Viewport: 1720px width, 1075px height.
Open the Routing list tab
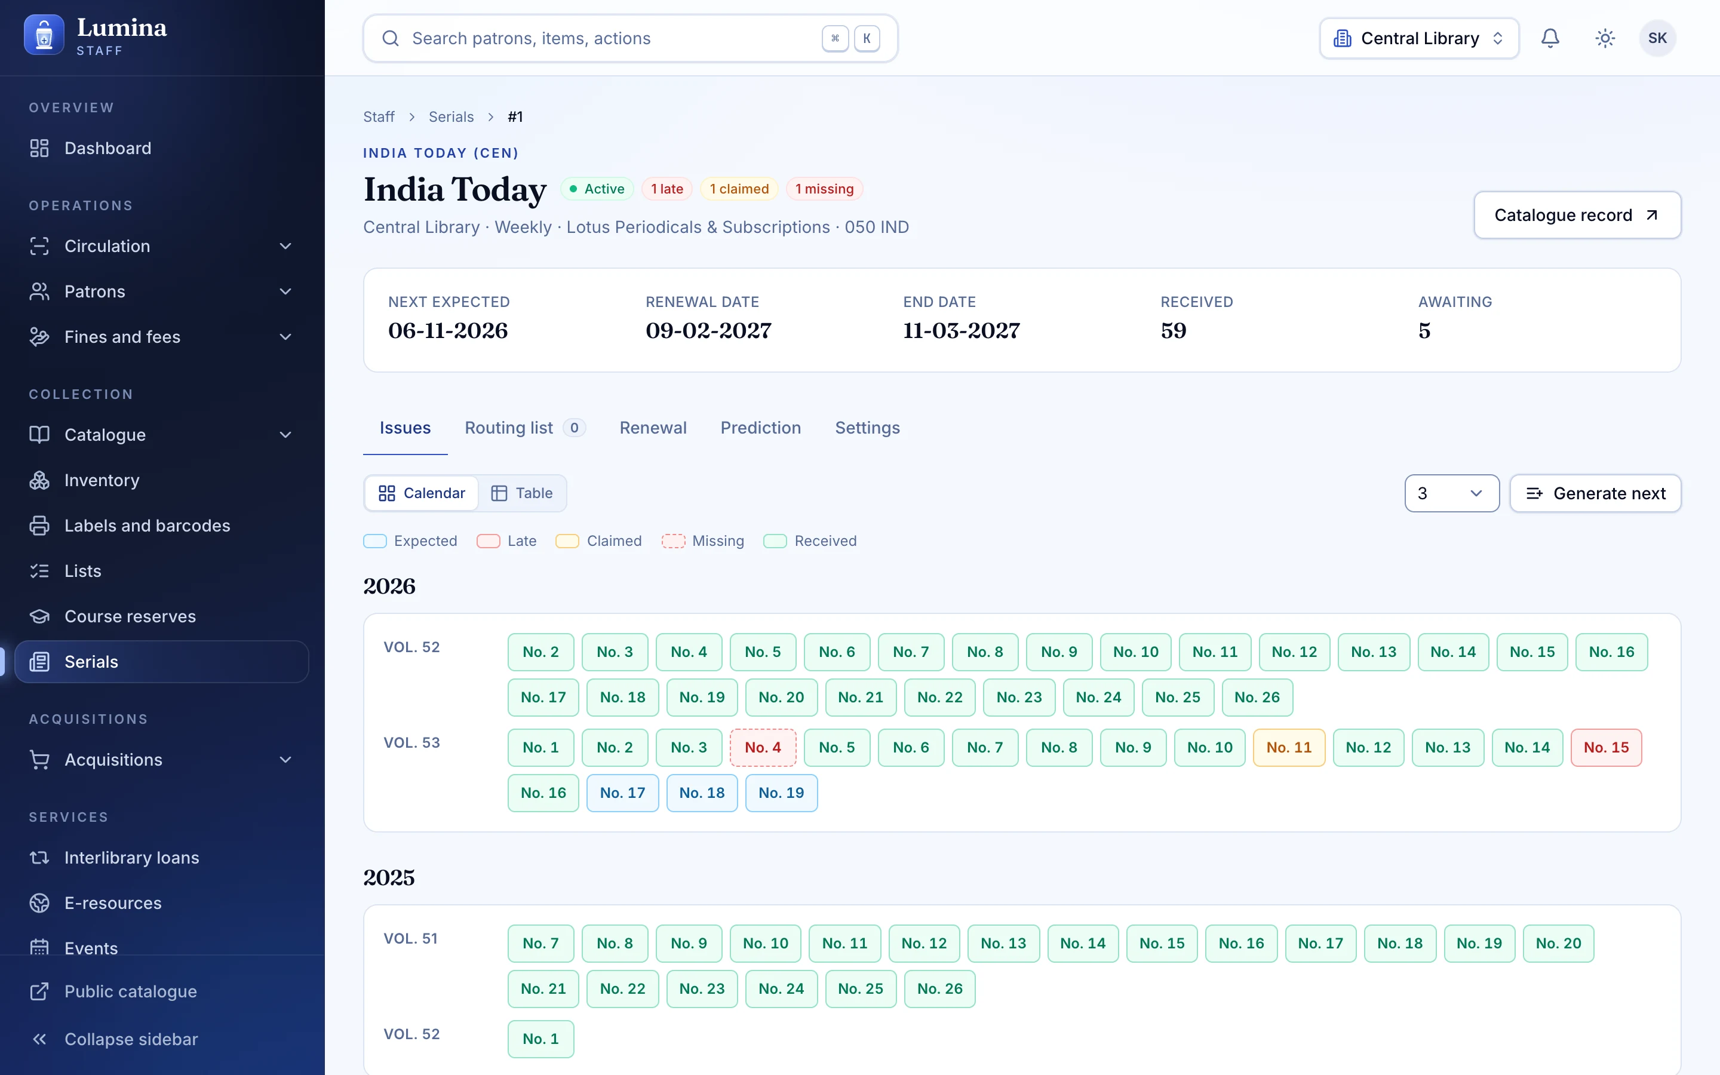click(524, 428)
